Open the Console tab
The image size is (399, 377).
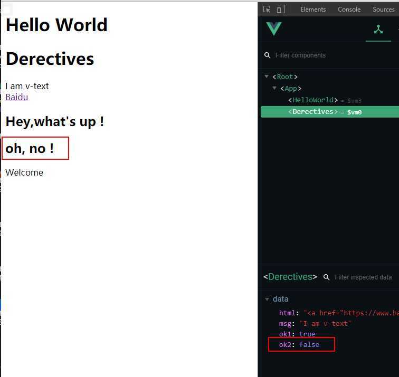[x=349, y=9]
